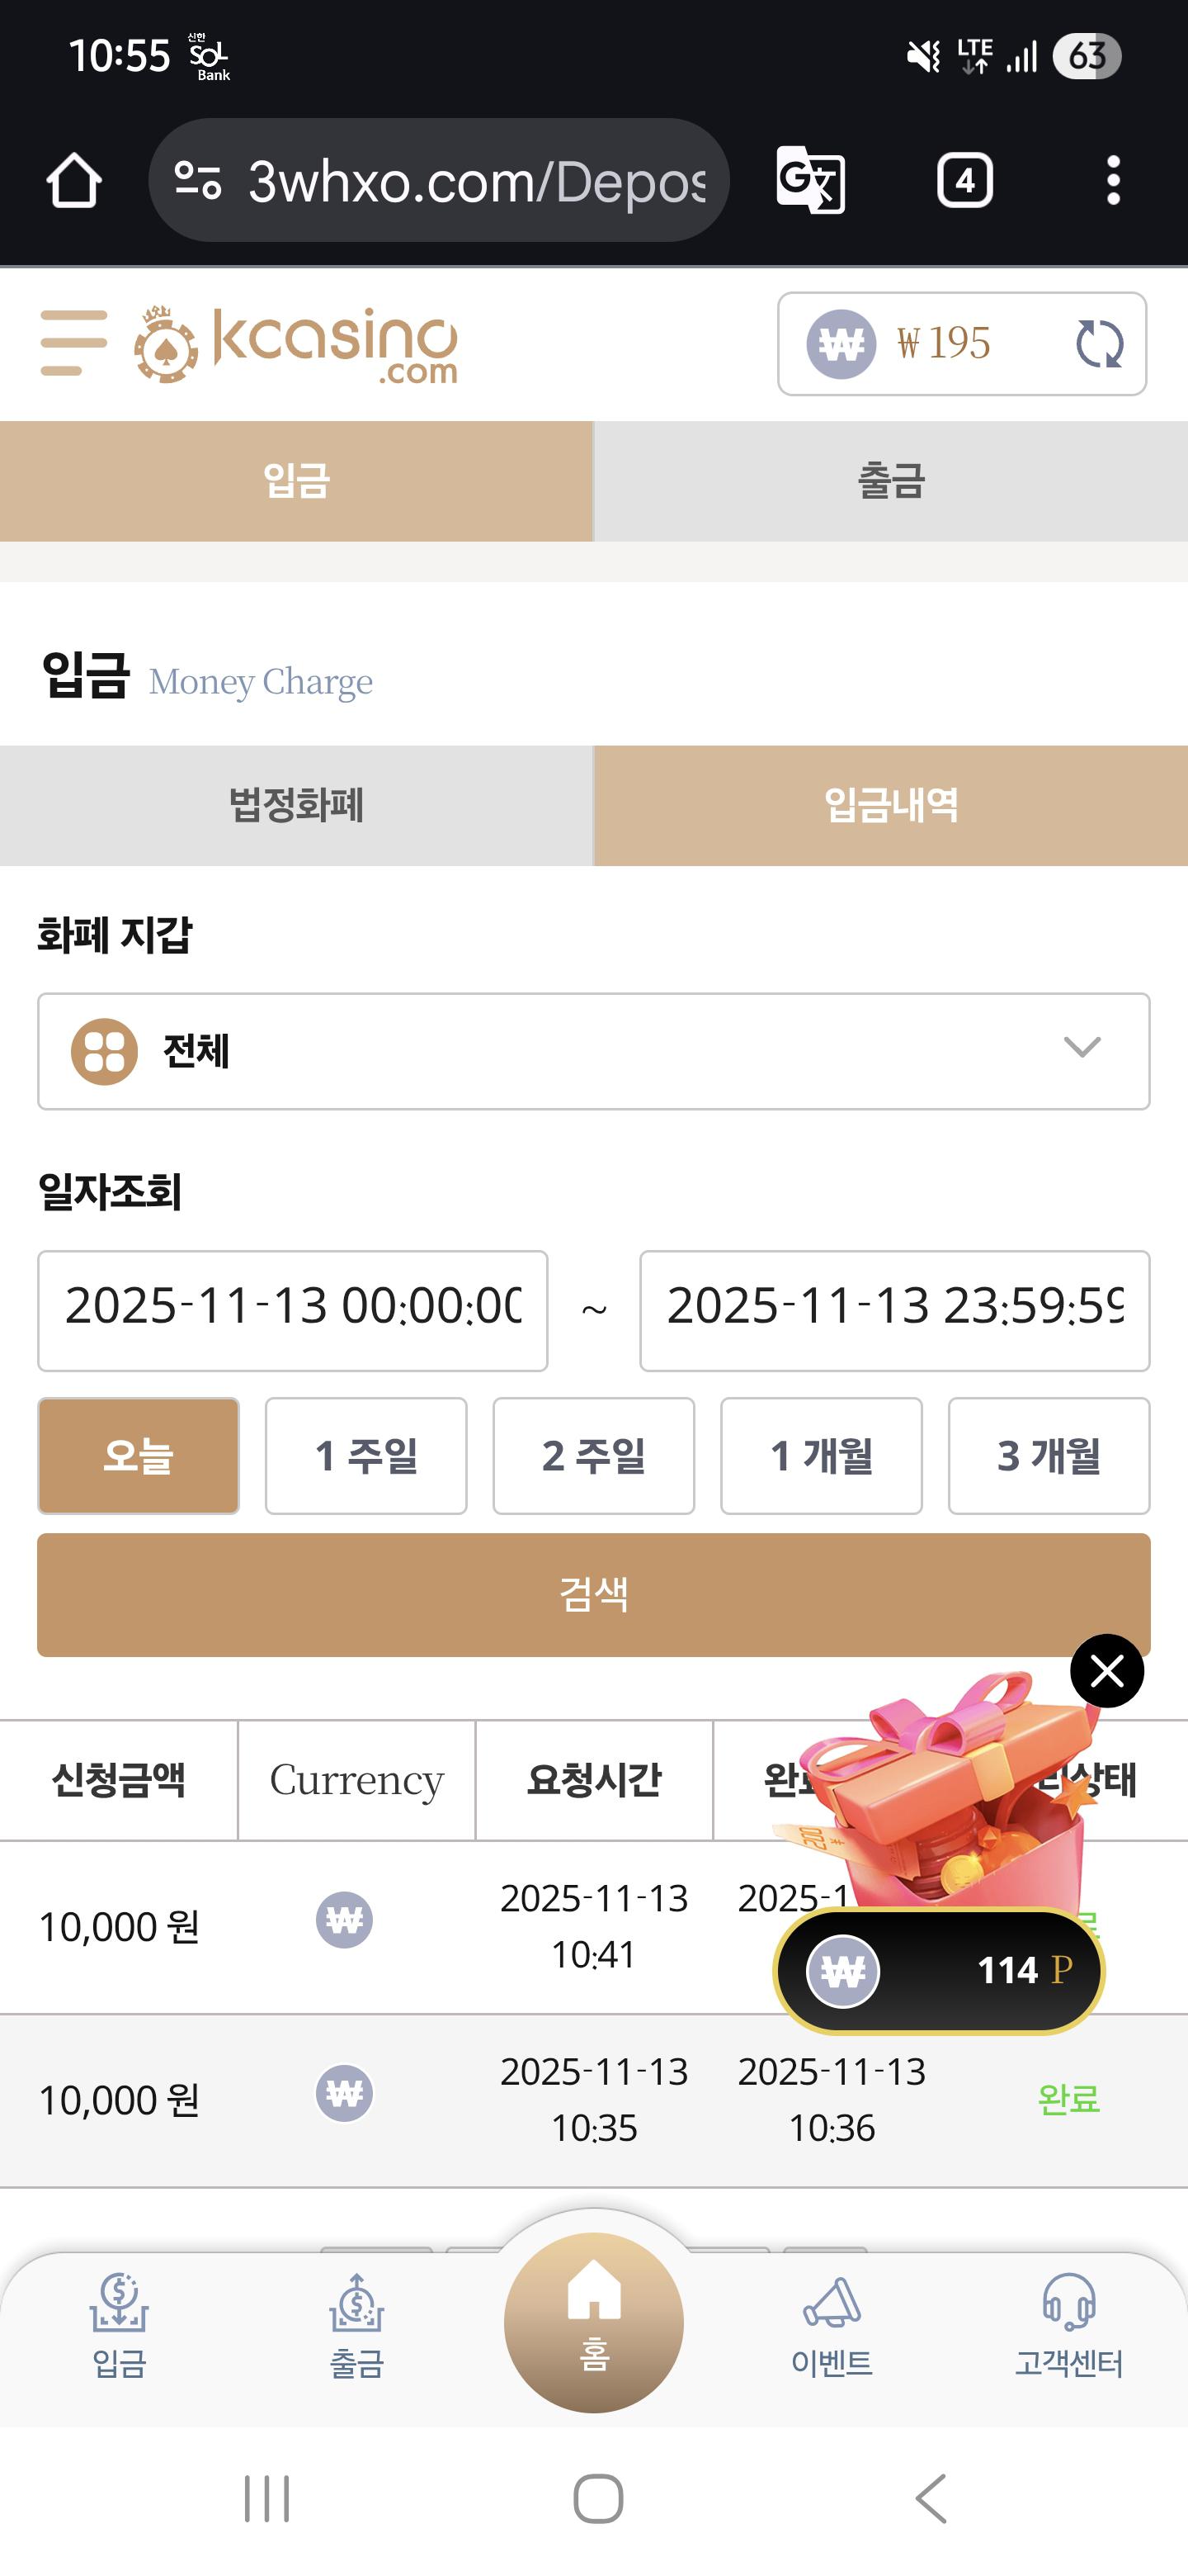
Task: Open the hamburger side menu
Action: click(x=73, y=343)
